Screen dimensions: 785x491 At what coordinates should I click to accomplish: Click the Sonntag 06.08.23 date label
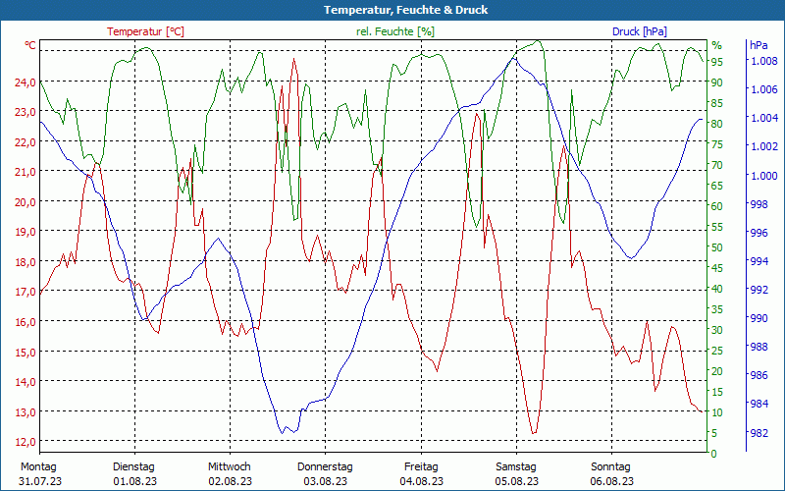click(x=611, y=473)
